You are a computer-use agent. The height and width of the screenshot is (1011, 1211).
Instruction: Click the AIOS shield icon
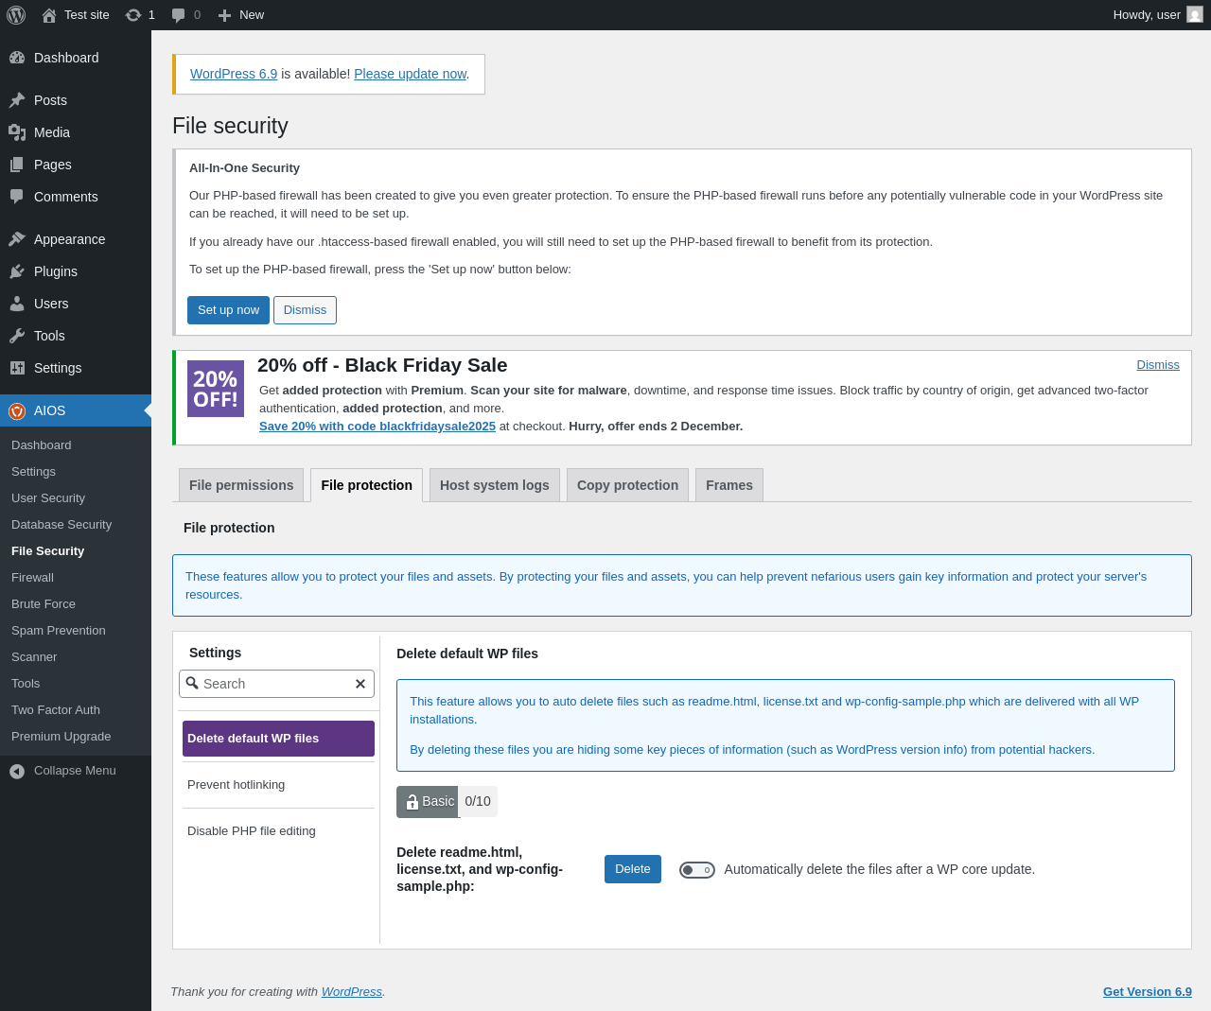pyautogui.click(x=17, y=410)
